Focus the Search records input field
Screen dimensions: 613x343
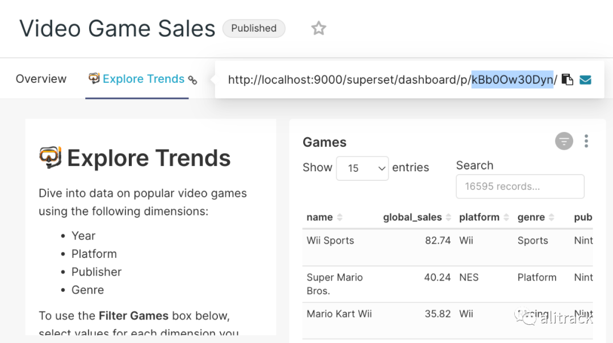520,187
